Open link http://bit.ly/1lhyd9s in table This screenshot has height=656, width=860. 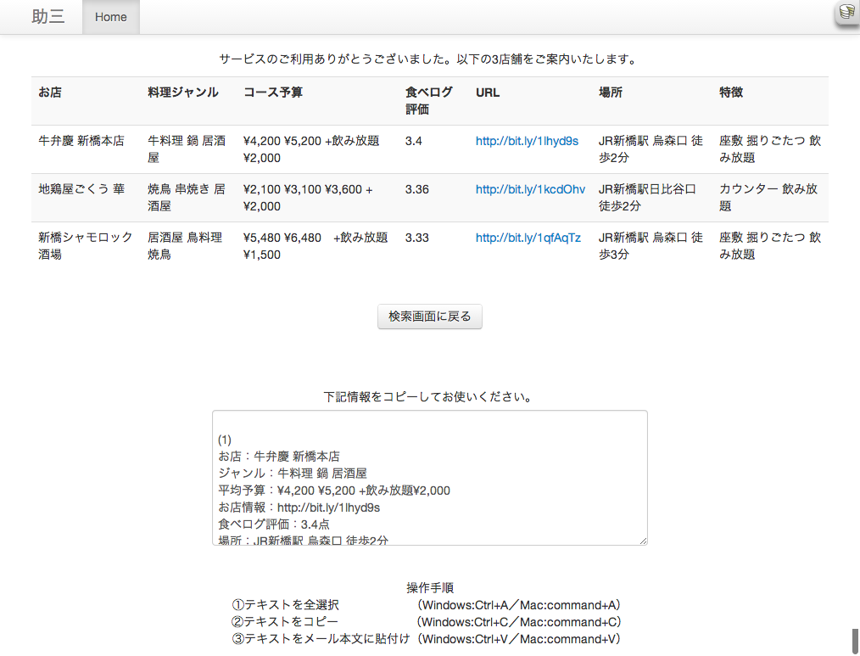527,141
